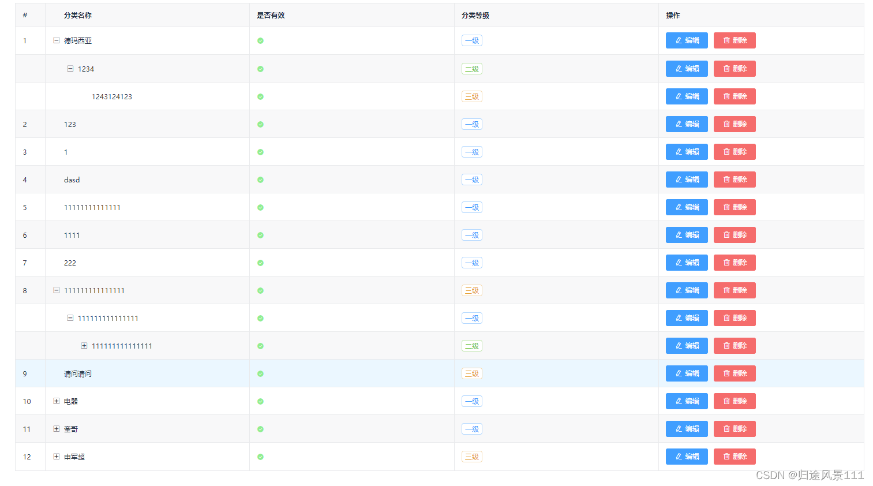Click the green check icon in row 123
Image resolution: width=873 pixels, height=486 pixels.
tap(260, 124)
